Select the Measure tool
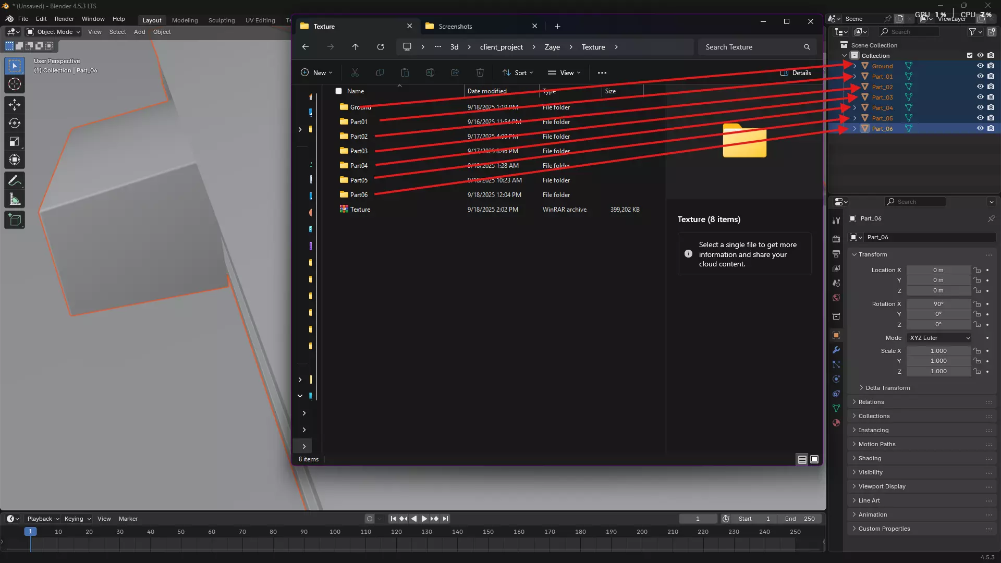The height and width of the screenshot is (563, 1001). 15,200
